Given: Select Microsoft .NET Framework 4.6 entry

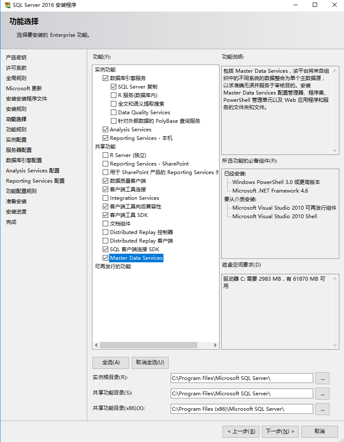Looking at the screenshot, I should 270,191.
